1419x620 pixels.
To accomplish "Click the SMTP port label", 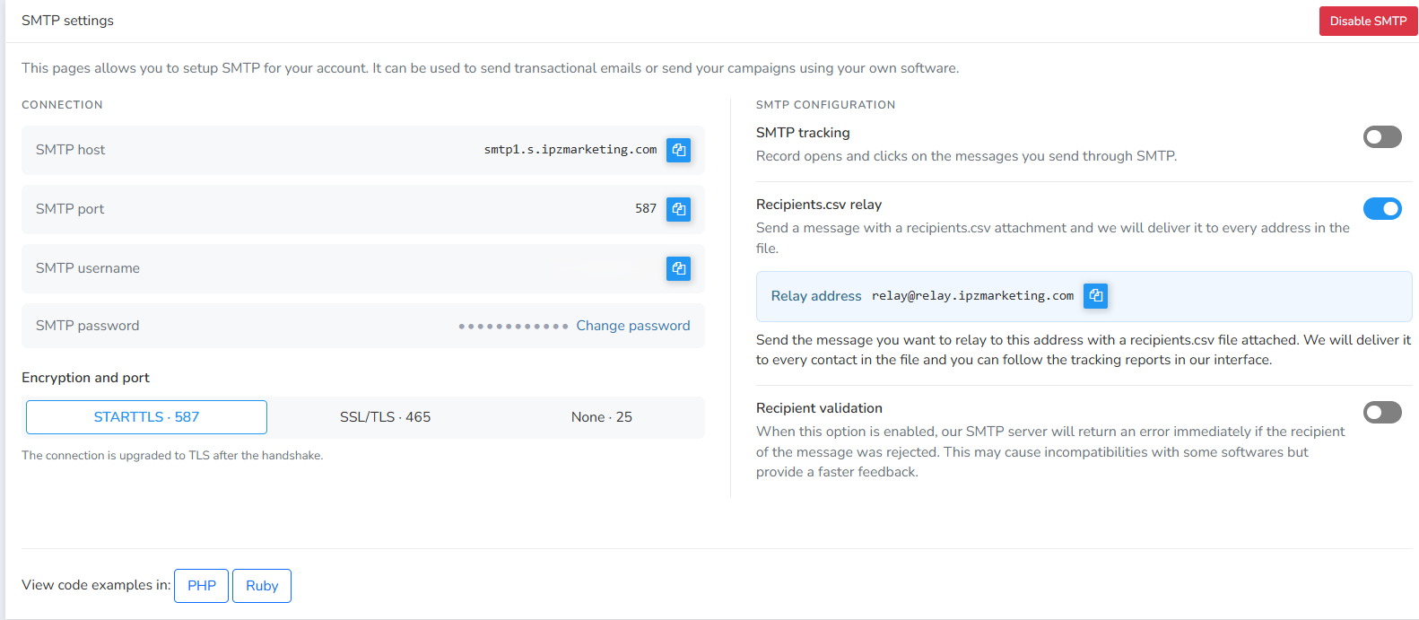I will tap(70, 209).
